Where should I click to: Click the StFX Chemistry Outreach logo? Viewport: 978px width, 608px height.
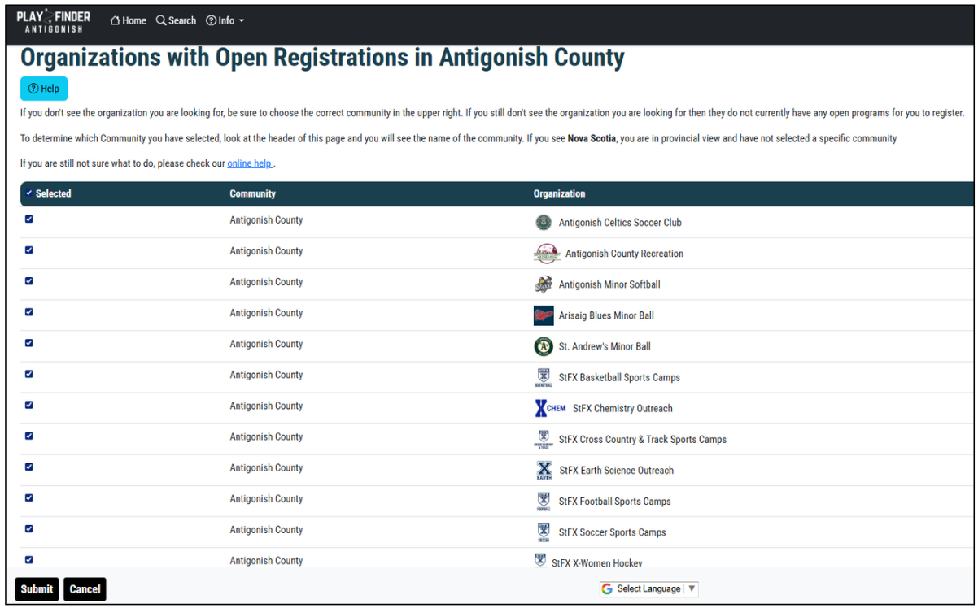click(550, 408)
